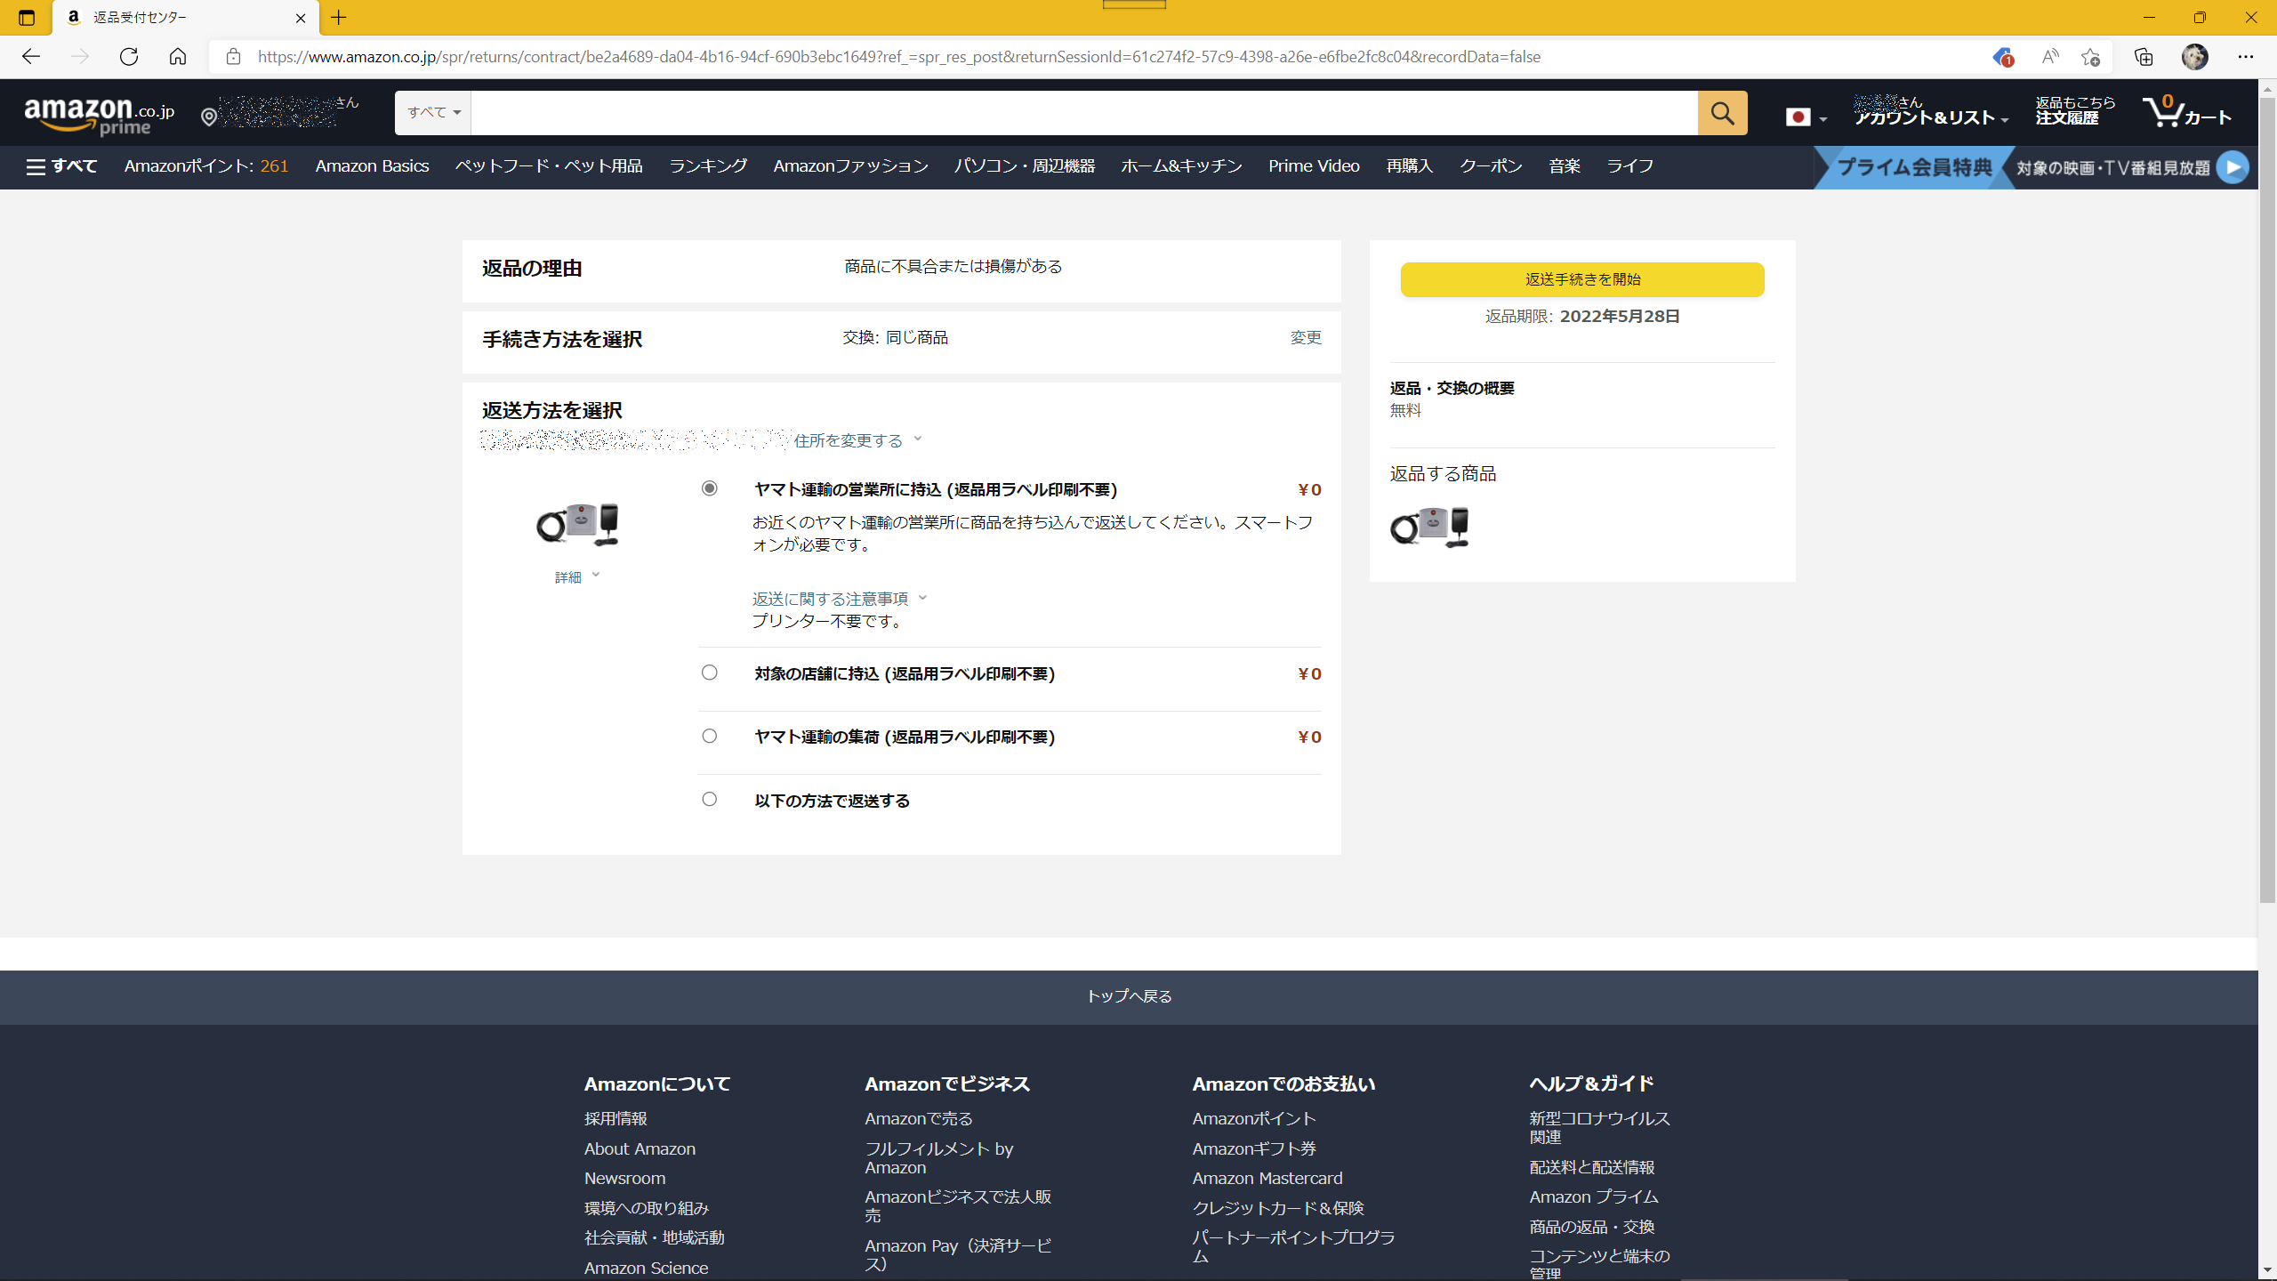Open アカウント&リスト dropdown
This screenshot has height=1281, width=2277.
point(1930,112)
